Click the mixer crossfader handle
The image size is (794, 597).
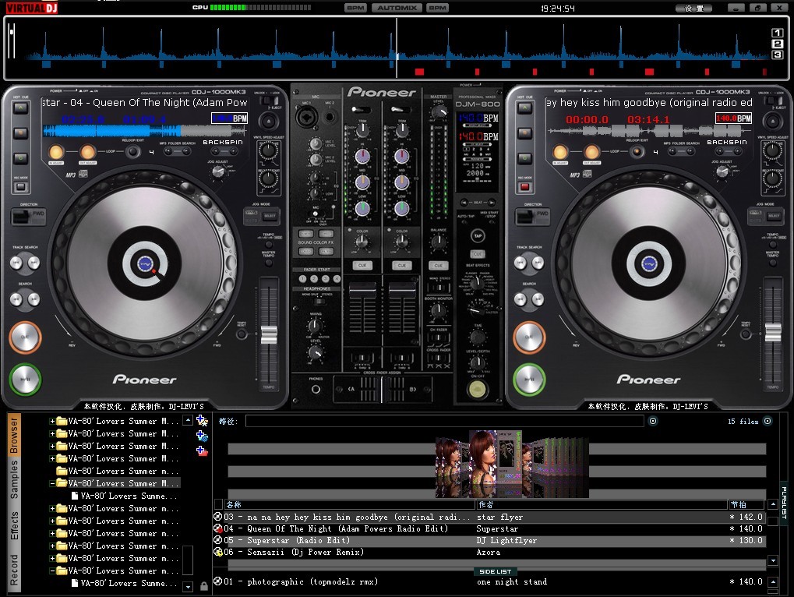(x=382, y=390)
